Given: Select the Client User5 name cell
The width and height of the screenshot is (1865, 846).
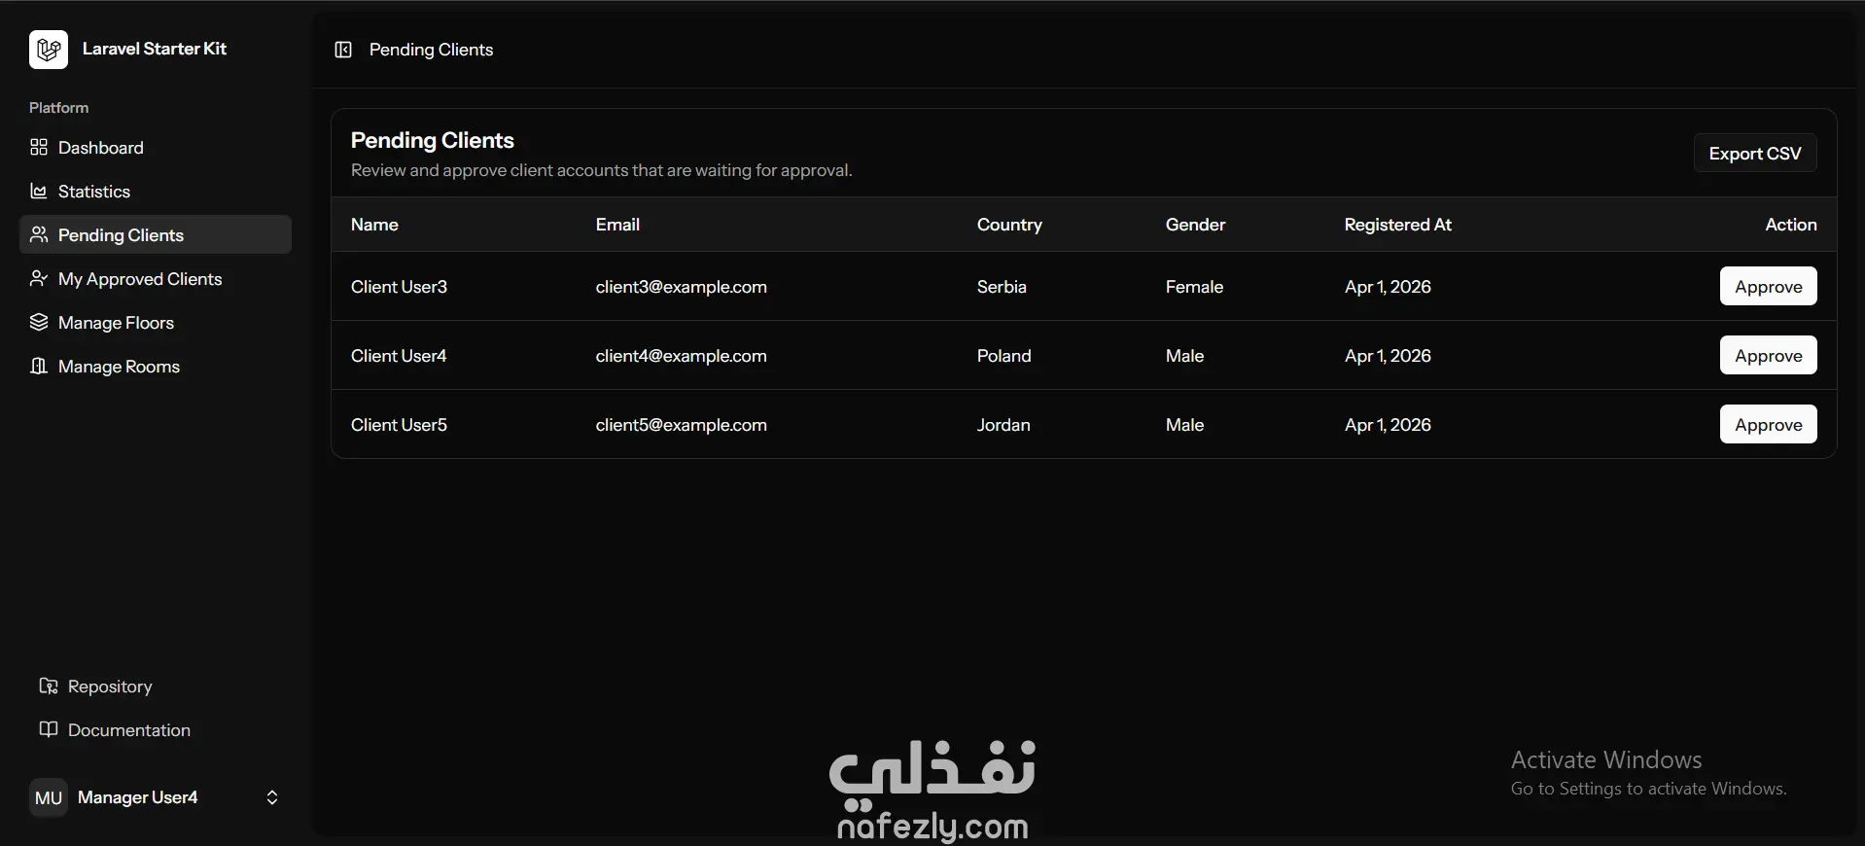Looking at the screenshot, I should [399, 425].
